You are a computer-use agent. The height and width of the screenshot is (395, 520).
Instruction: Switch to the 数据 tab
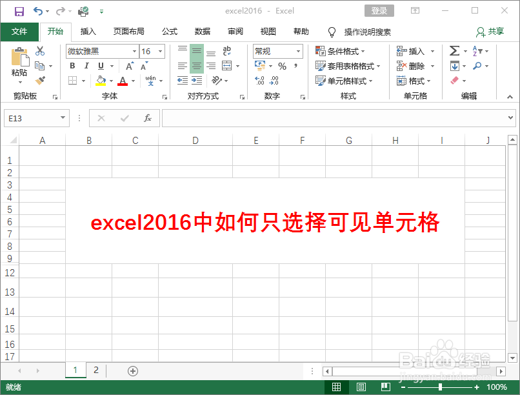[x=203, y=32]
